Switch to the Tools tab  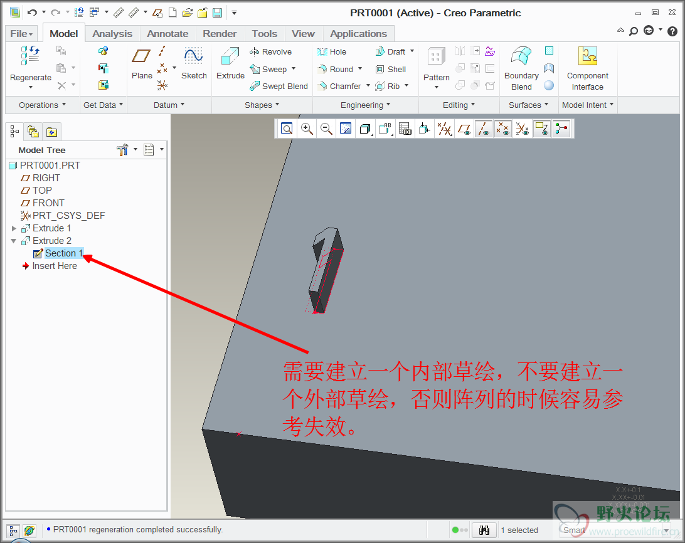click(x=264, y=34)
